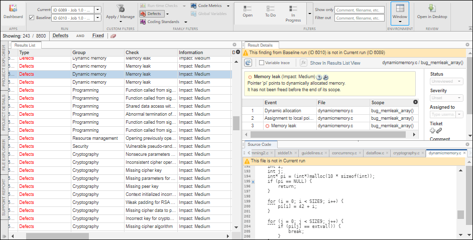Viewport: 473px width, 240px height.
Task: Click Show In Results List View
Action: (335, 63)
